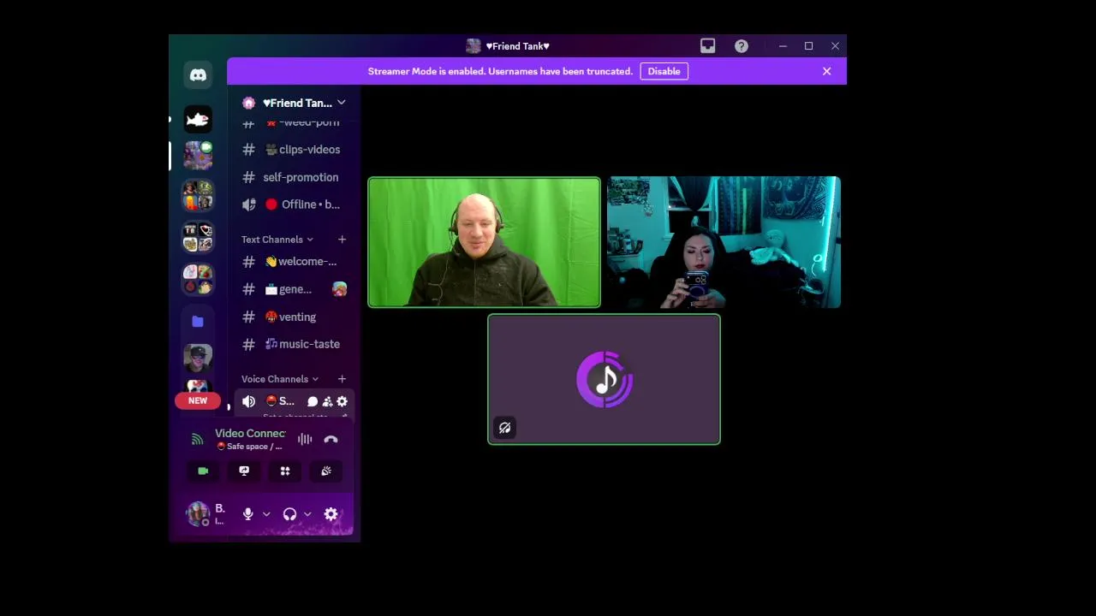
Task: Open microphone input options arrow
Action: coord(266,514)
